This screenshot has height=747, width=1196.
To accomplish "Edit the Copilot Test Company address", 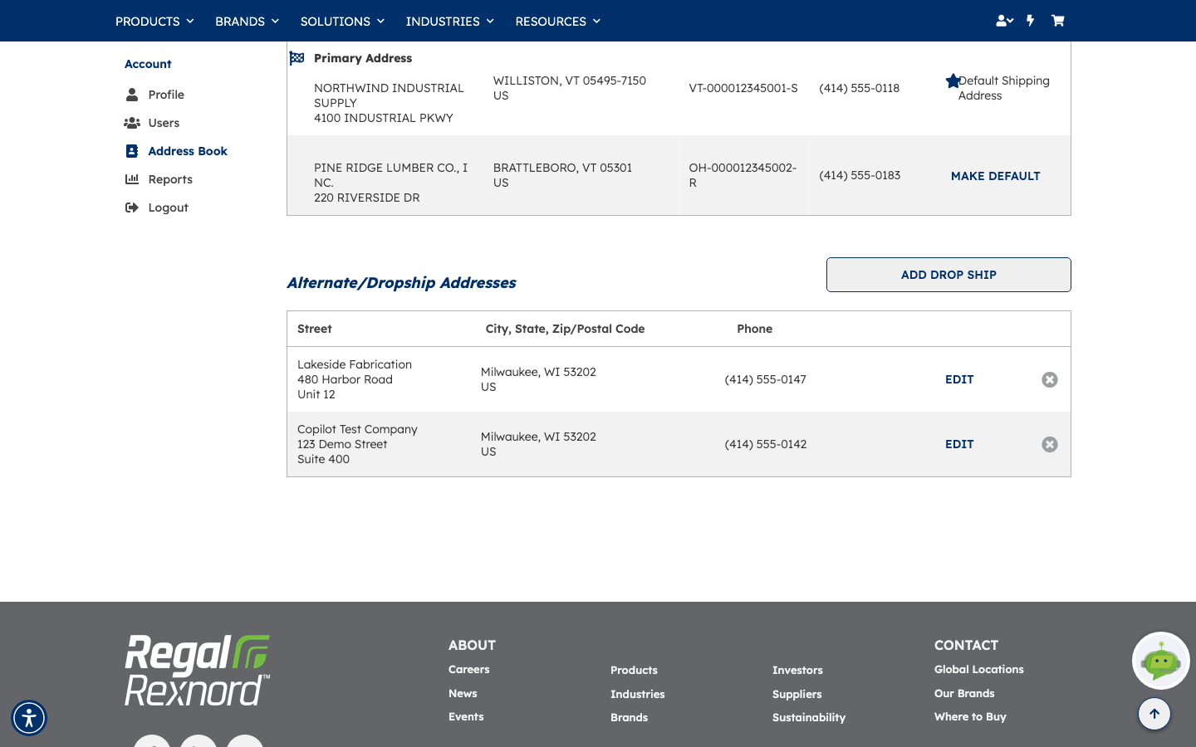I will click(959, 444).
